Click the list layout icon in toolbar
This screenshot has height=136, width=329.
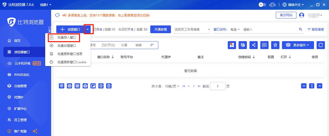pos(264,45)
